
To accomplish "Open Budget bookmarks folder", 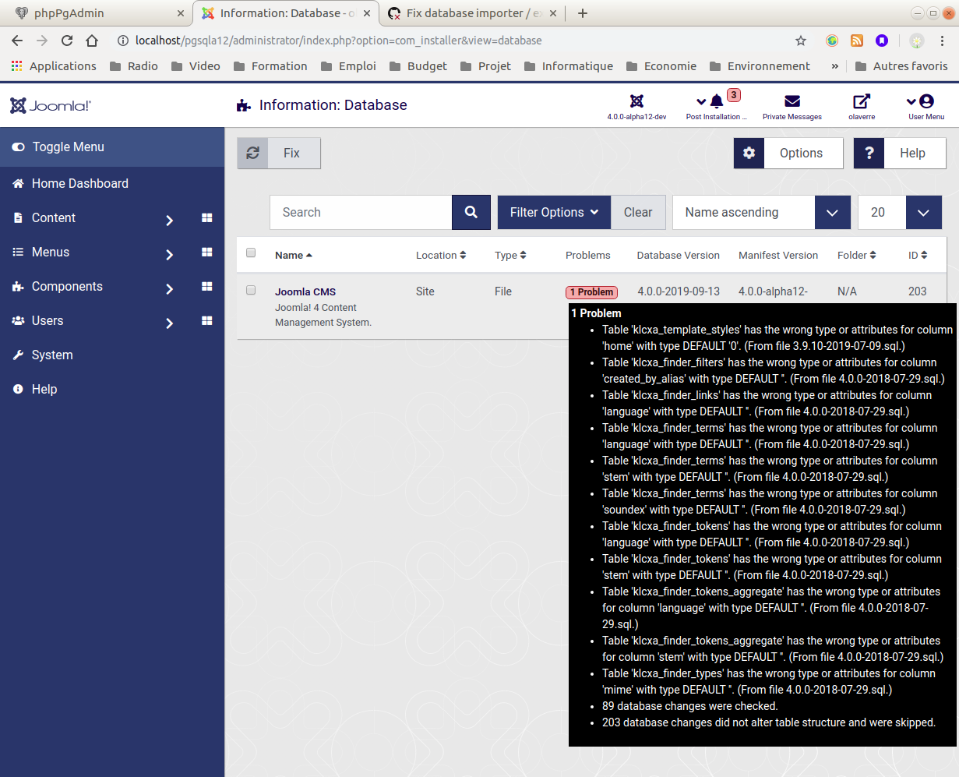I will point(418,66).
